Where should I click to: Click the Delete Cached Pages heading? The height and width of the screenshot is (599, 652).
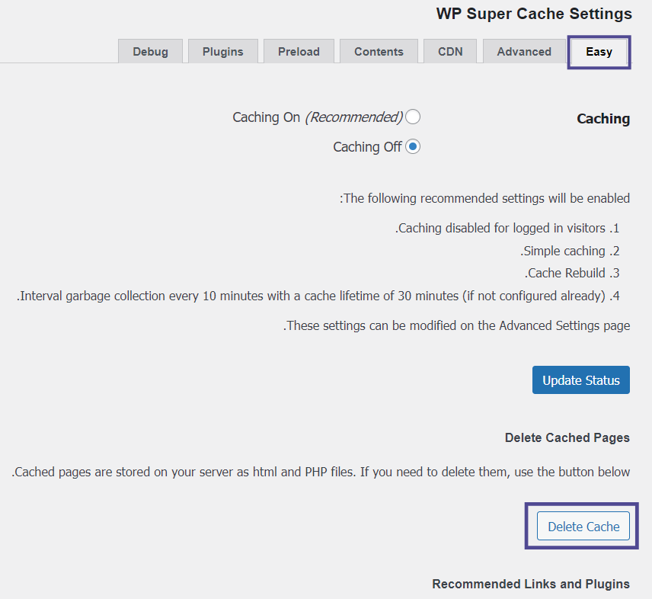pos(567,437)
